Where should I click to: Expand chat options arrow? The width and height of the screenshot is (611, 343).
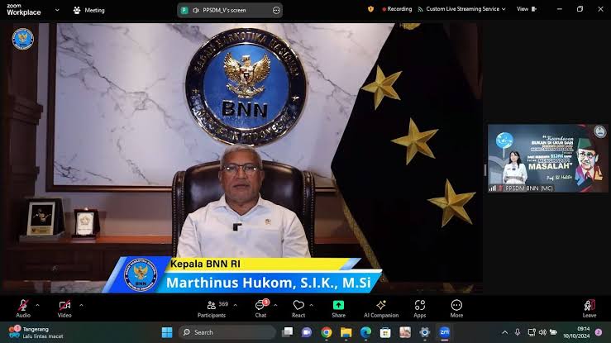(x=275, y=305)
